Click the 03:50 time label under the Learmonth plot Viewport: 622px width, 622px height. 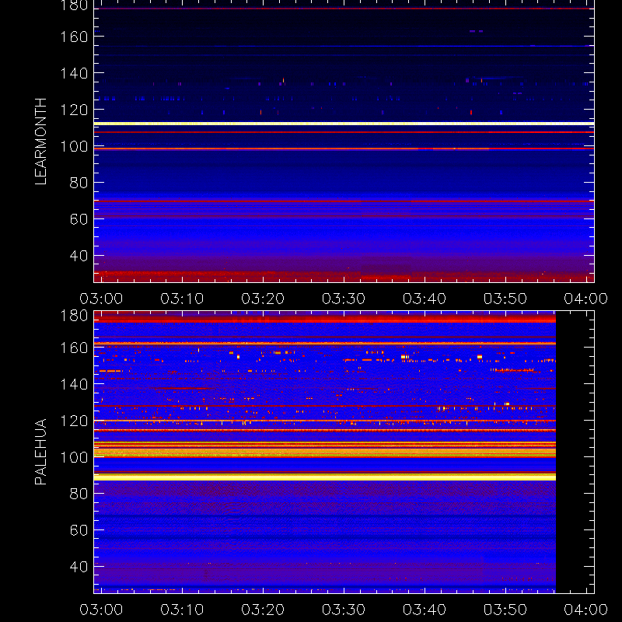[505, 299]
